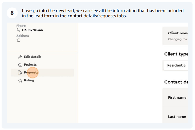Open the Rating menu item label
This screenshot has width=195, height=130.
tap(29, 80)
